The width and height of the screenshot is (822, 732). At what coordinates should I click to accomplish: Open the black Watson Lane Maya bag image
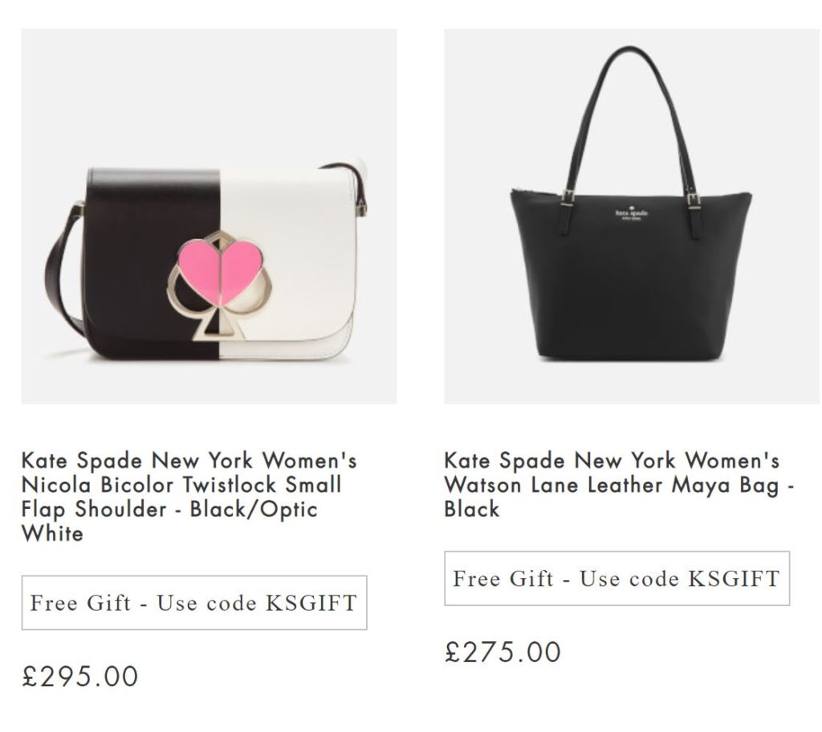(x=632, y=216)
